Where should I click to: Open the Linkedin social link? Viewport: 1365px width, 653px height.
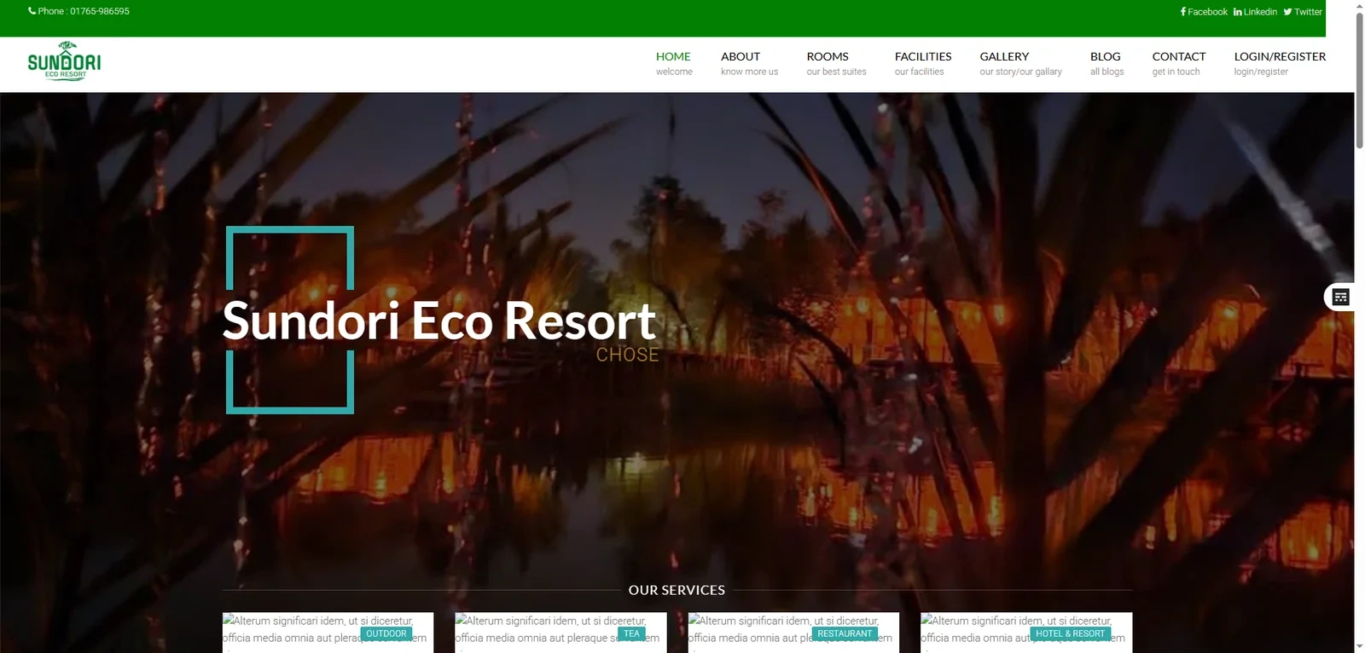(1255, 12)
